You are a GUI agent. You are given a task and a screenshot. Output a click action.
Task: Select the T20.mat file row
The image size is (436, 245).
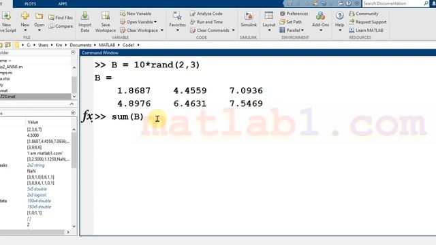[35, 97]
